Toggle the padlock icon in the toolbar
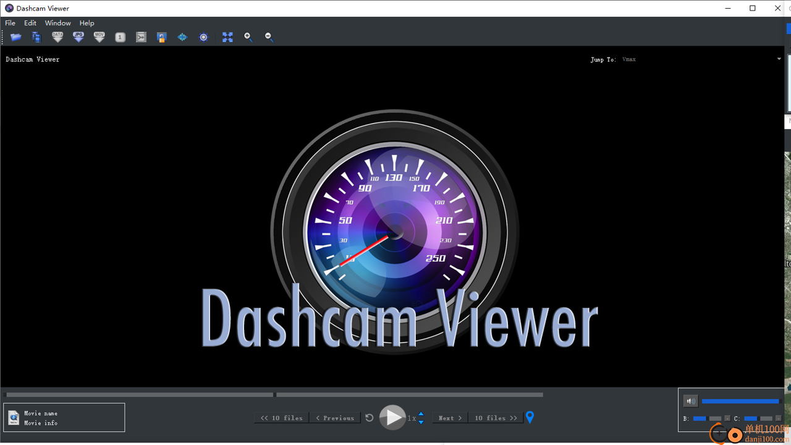 [x=162, y=37]
